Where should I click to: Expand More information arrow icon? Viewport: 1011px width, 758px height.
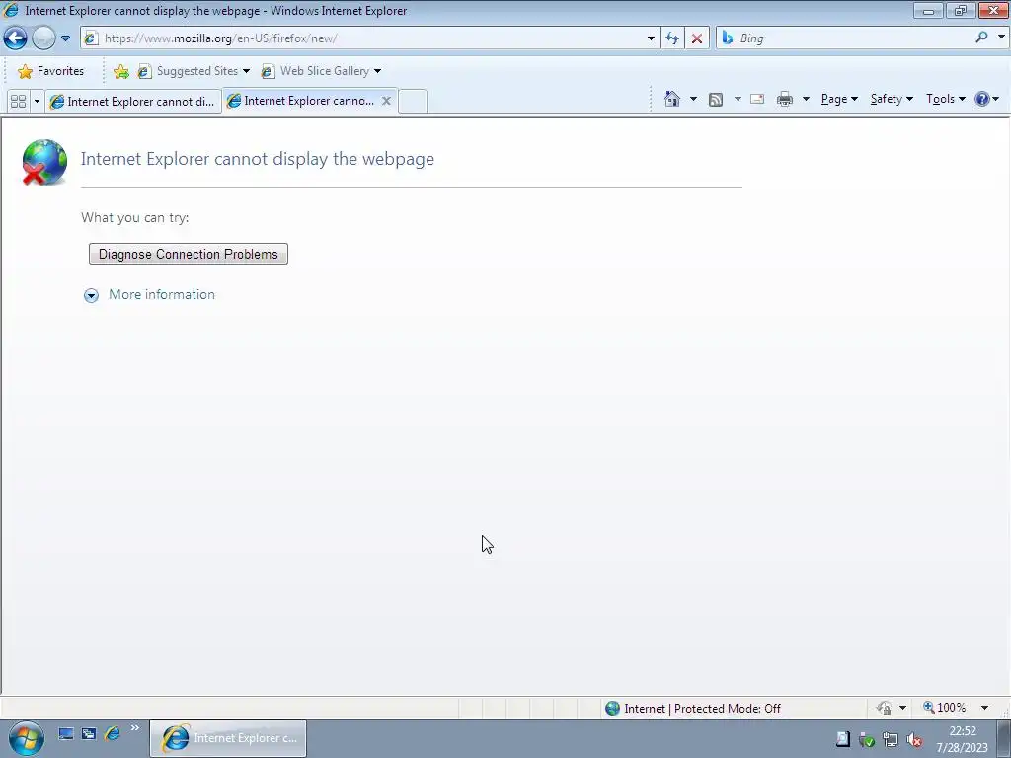pyautogui.click(x=91, y=295)
